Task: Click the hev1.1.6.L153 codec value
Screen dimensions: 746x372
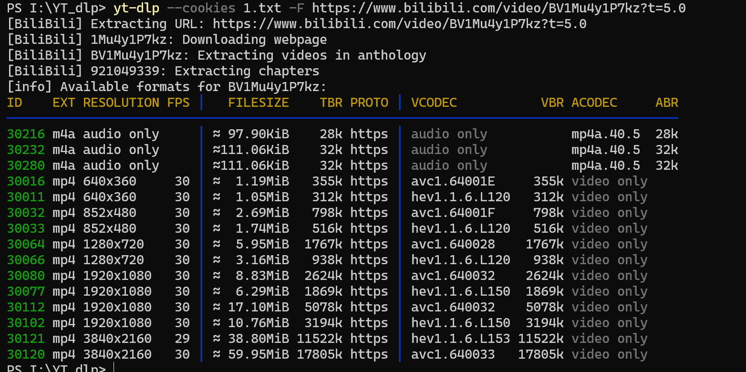Action: [x=461, y=339]
